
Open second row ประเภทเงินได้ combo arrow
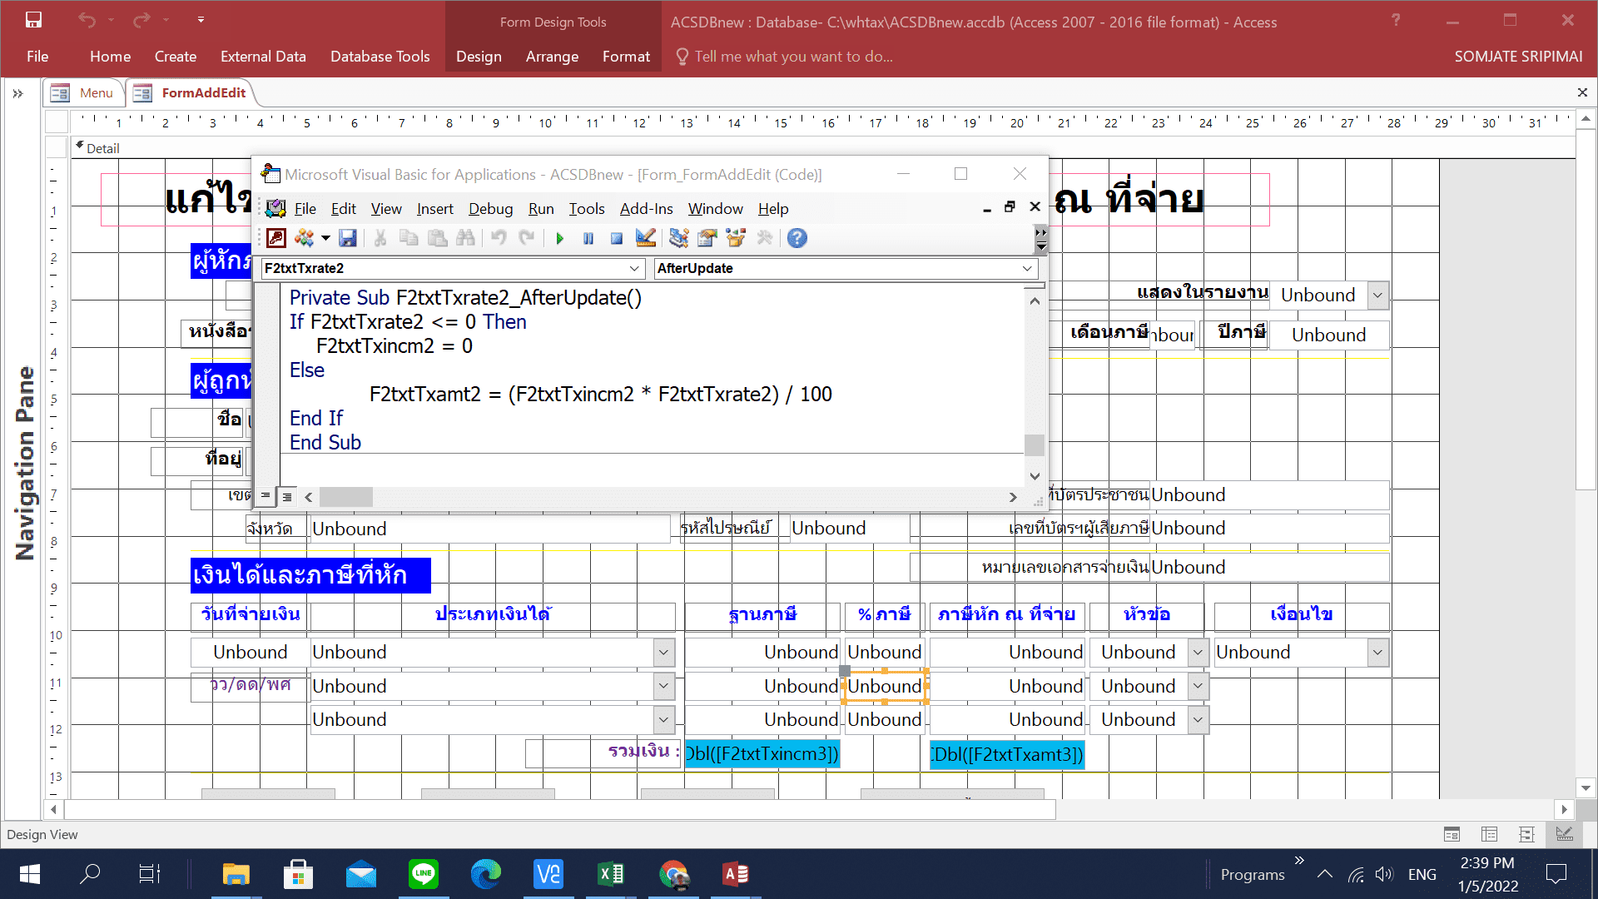(663, 686)
